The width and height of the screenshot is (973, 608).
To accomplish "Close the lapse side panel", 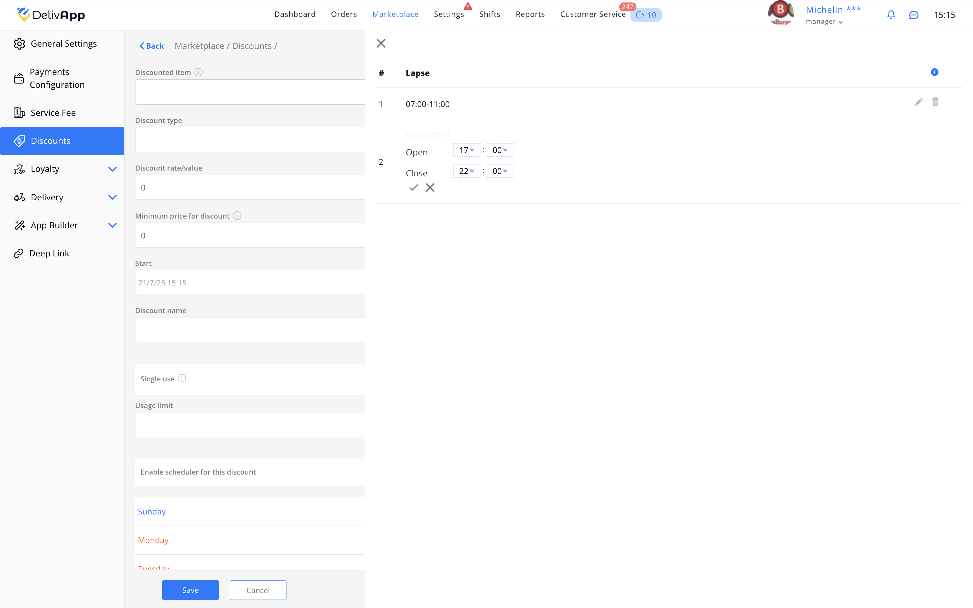I will [x=381, y=43].
